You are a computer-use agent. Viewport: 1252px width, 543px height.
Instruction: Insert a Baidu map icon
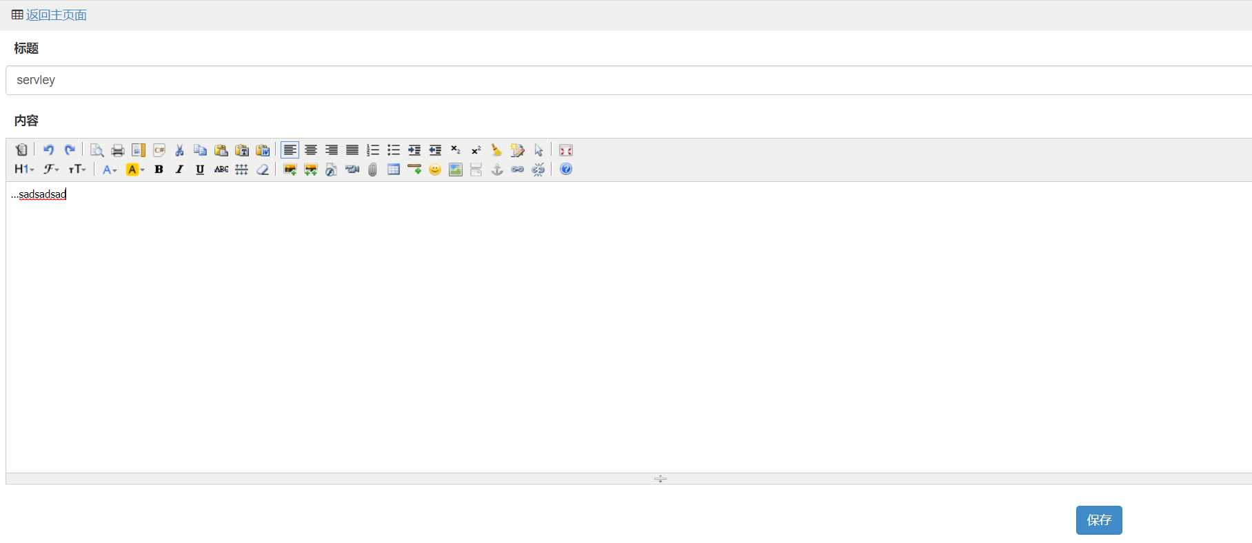pos(456,169)
